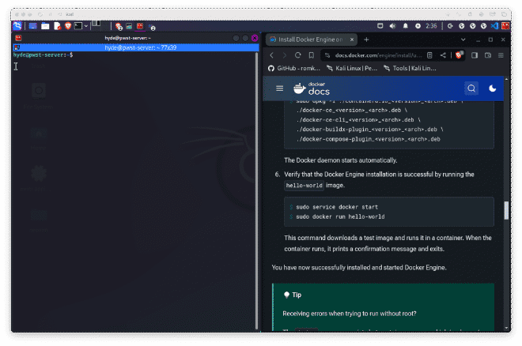Open the Brave Shields lion icon

(x=459, y=55)
